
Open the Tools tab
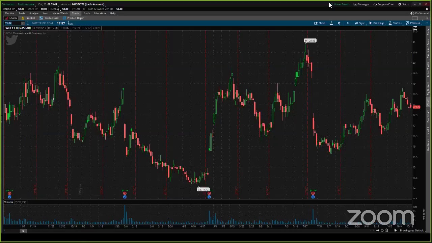point(87,13)
